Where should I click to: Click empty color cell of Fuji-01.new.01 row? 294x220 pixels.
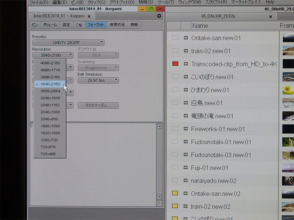[175, 167]
